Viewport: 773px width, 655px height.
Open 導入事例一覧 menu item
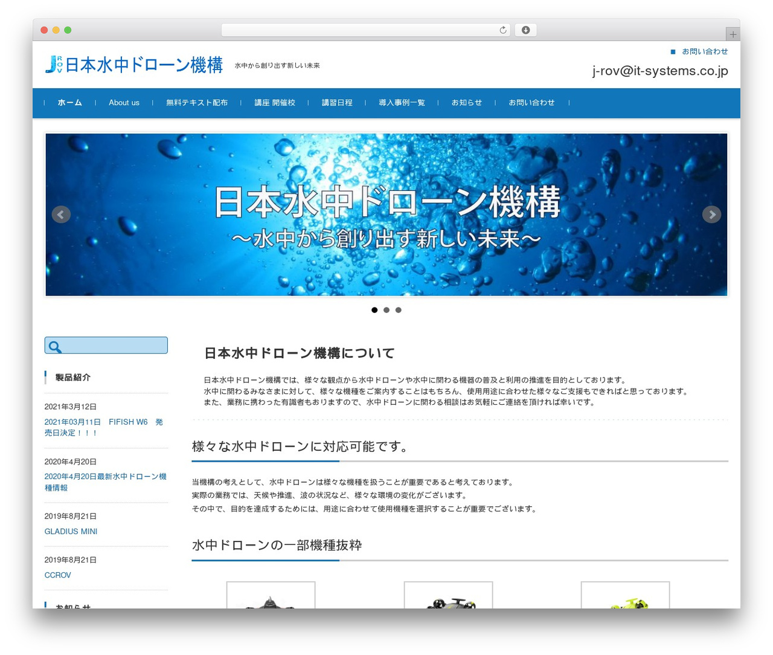click(402, 103)
